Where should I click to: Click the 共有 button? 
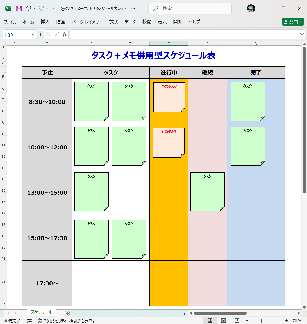tap(293, 22)
